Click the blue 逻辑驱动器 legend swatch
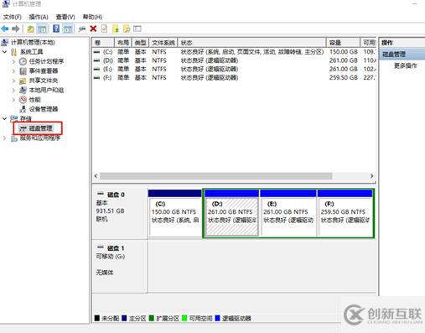This screenshot has height=333, width=425. click(x=217, y=318)
